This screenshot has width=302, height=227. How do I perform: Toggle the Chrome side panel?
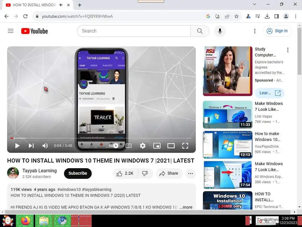pos(277,17)
